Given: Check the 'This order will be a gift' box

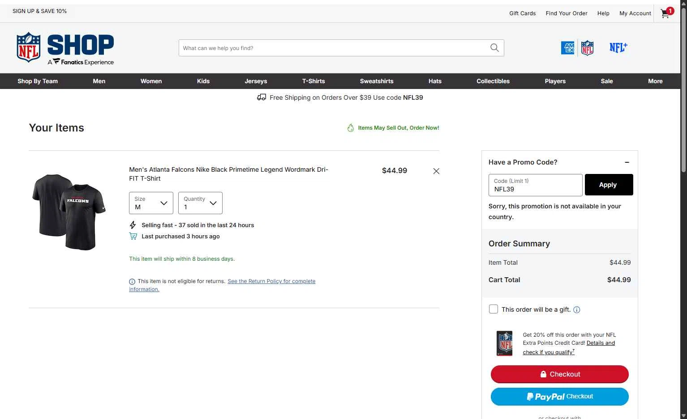Looking at the screenshot, I should click(494, 309).
